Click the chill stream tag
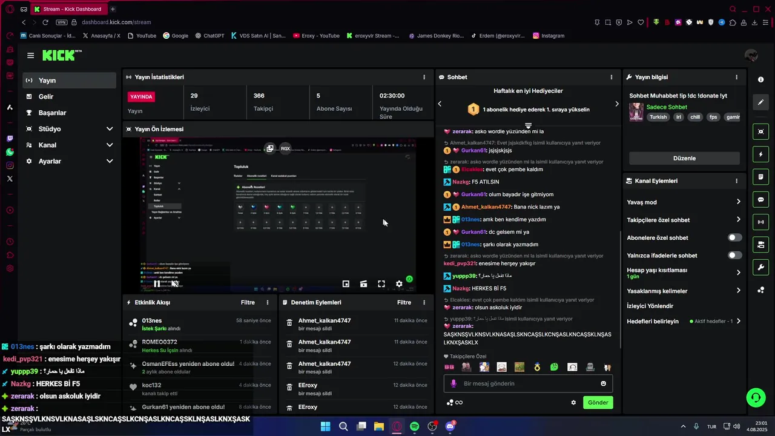This screenshot has height=436, width=775. pos(695,117)
